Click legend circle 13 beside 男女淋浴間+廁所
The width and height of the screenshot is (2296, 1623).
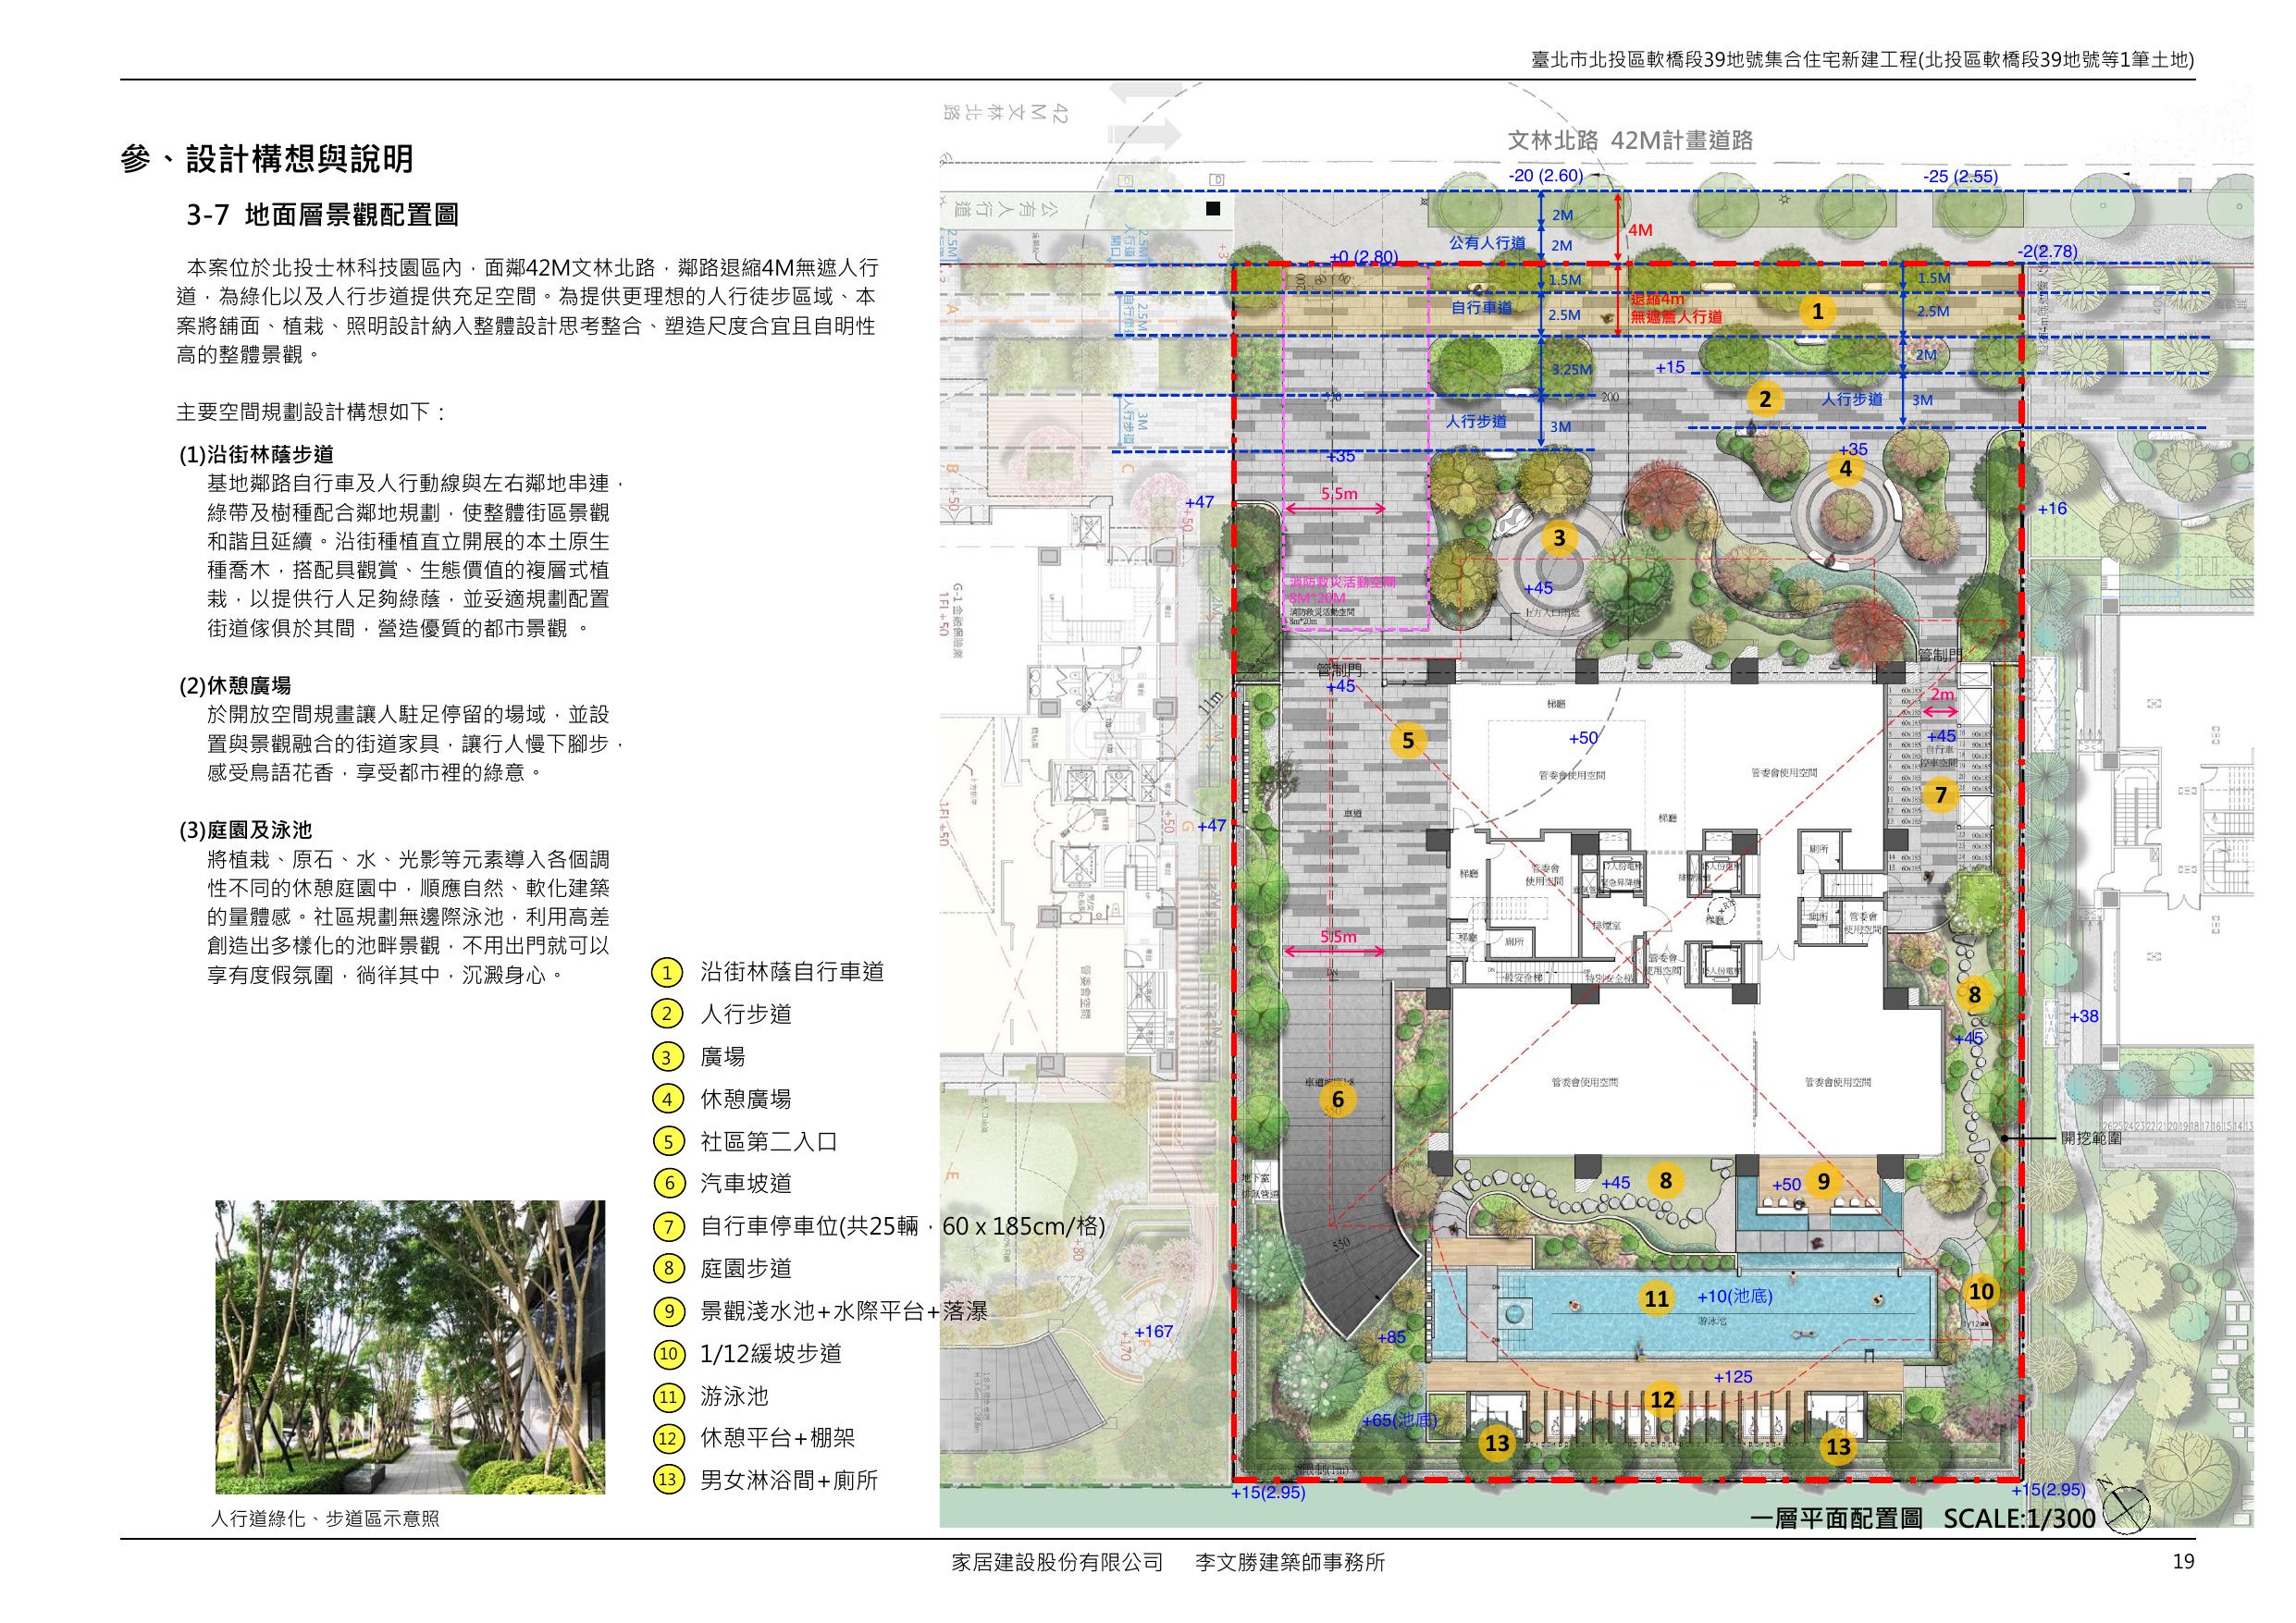pos(667,1480)
